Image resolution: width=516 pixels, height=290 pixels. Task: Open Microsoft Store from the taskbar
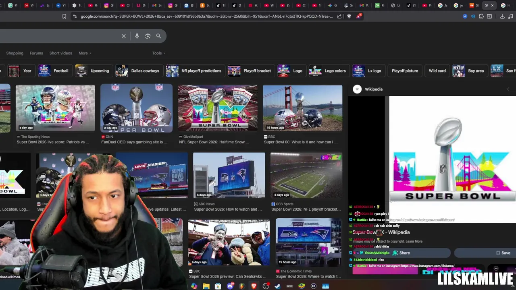click(x=218, y=286)
